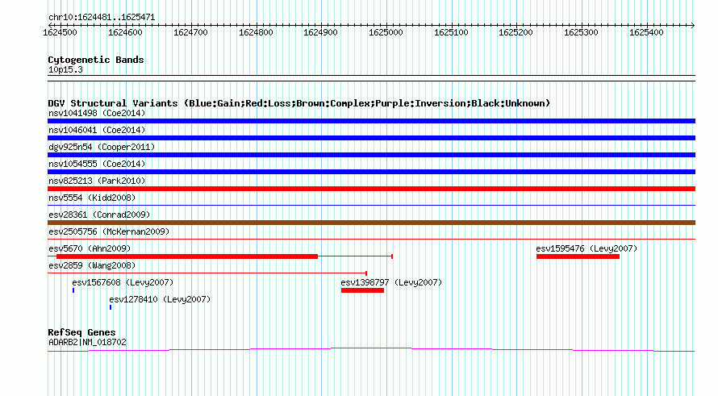The width and height of the screenshot is (718, 396).
Task: Open variant nsv1046041 (Coe2014) label
Action: click(x=97, y=130)
